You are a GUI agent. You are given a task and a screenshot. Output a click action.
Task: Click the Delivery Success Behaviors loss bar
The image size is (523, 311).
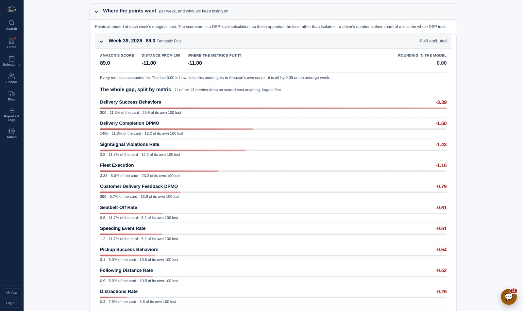(273, 108)
